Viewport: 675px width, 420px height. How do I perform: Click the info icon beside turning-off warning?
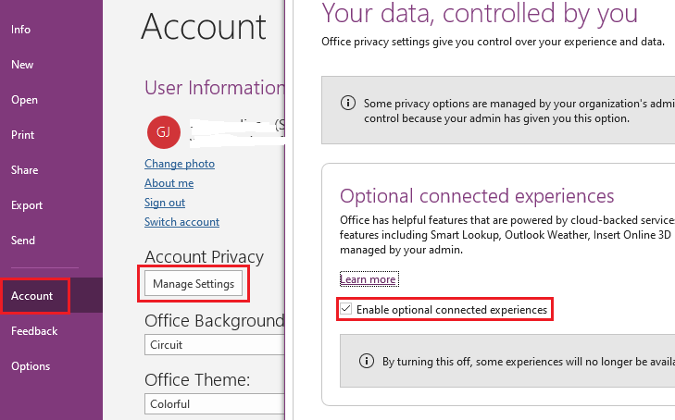pos(368,361)
